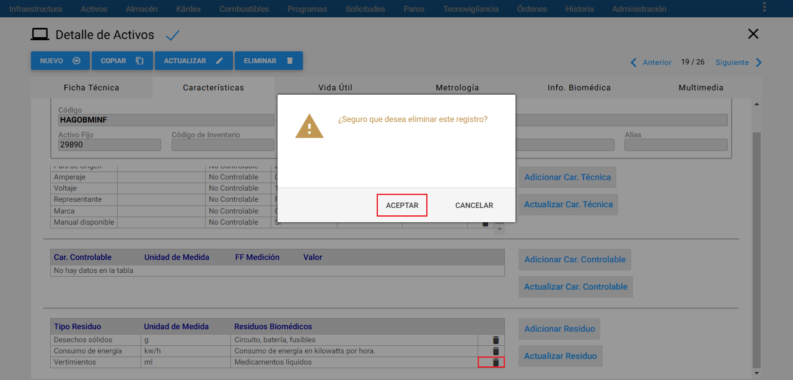Open the Combustibles menu
The image size is (793, 380).
[244, 9]
